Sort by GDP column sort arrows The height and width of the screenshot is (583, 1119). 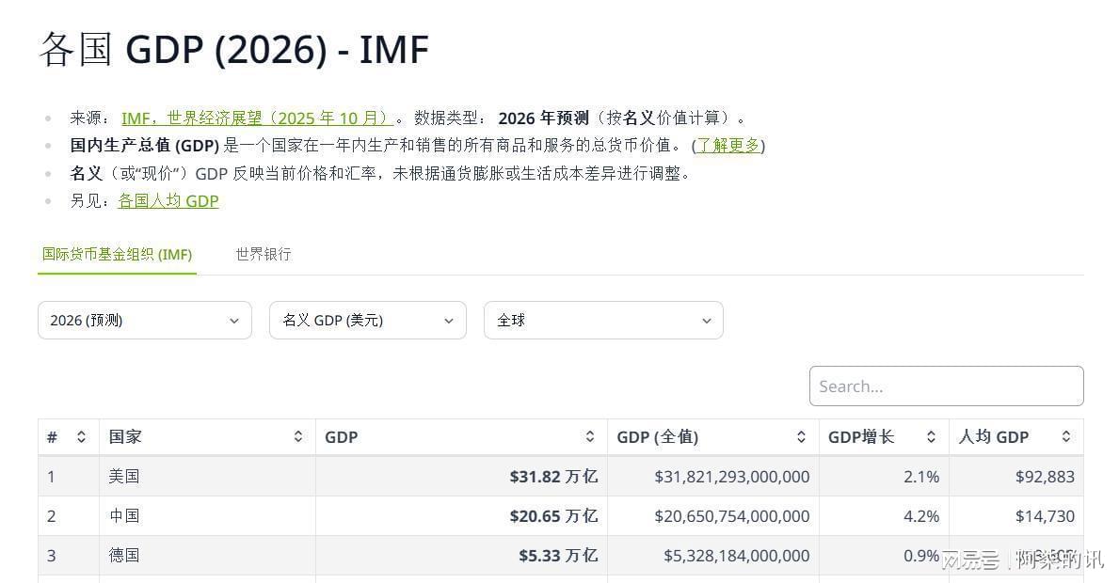590,437
